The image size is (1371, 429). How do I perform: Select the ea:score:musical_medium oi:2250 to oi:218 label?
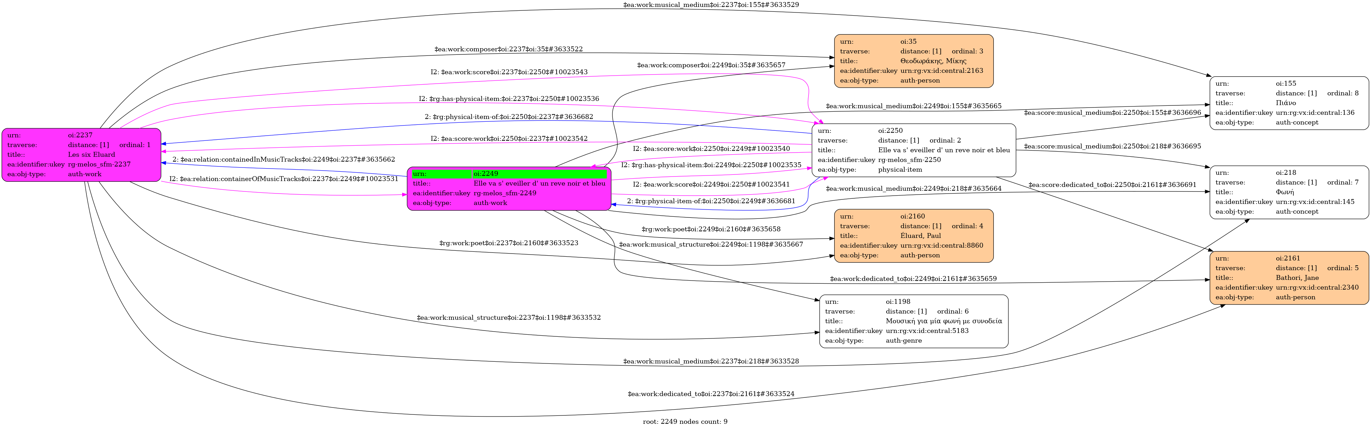1112,146
